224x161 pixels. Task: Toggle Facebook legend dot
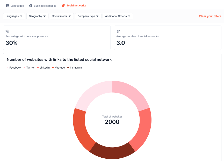coord(8,68)
